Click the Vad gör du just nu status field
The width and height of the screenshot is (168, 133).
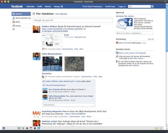[x=73, y=20]
